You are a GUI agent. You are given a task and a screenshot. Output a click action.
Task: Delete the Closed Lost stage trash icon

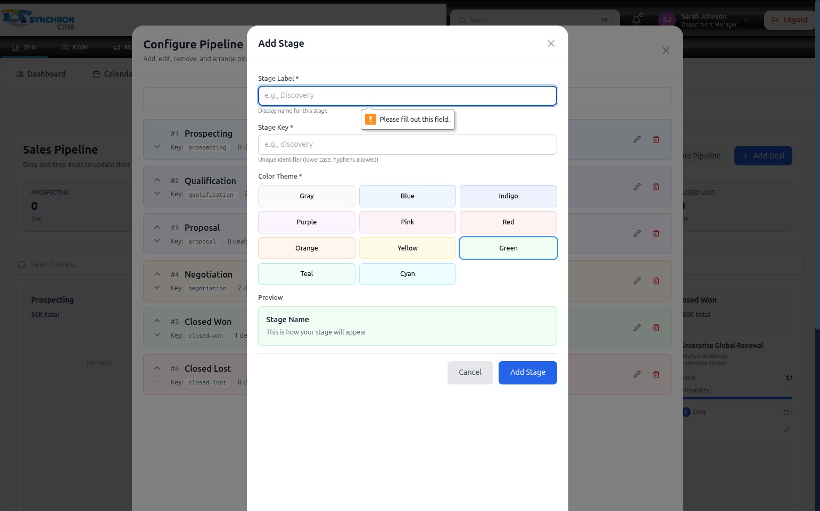click(x=656, y=374)
